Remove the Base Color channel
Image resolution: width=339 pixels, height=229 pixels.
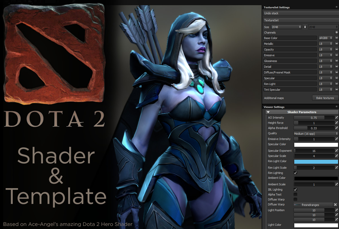(x=336, y=38)
